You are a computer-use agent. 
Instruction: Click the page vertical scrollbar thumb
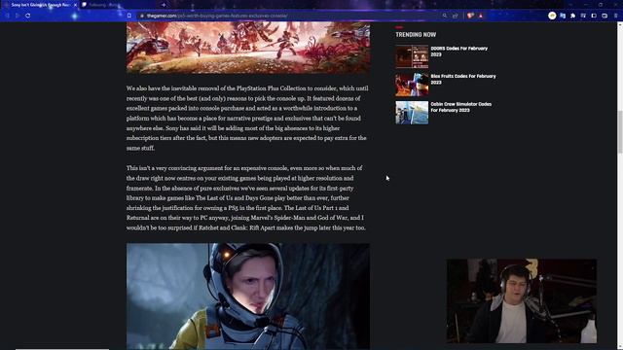pyautogui.click(x=619, y=131)
